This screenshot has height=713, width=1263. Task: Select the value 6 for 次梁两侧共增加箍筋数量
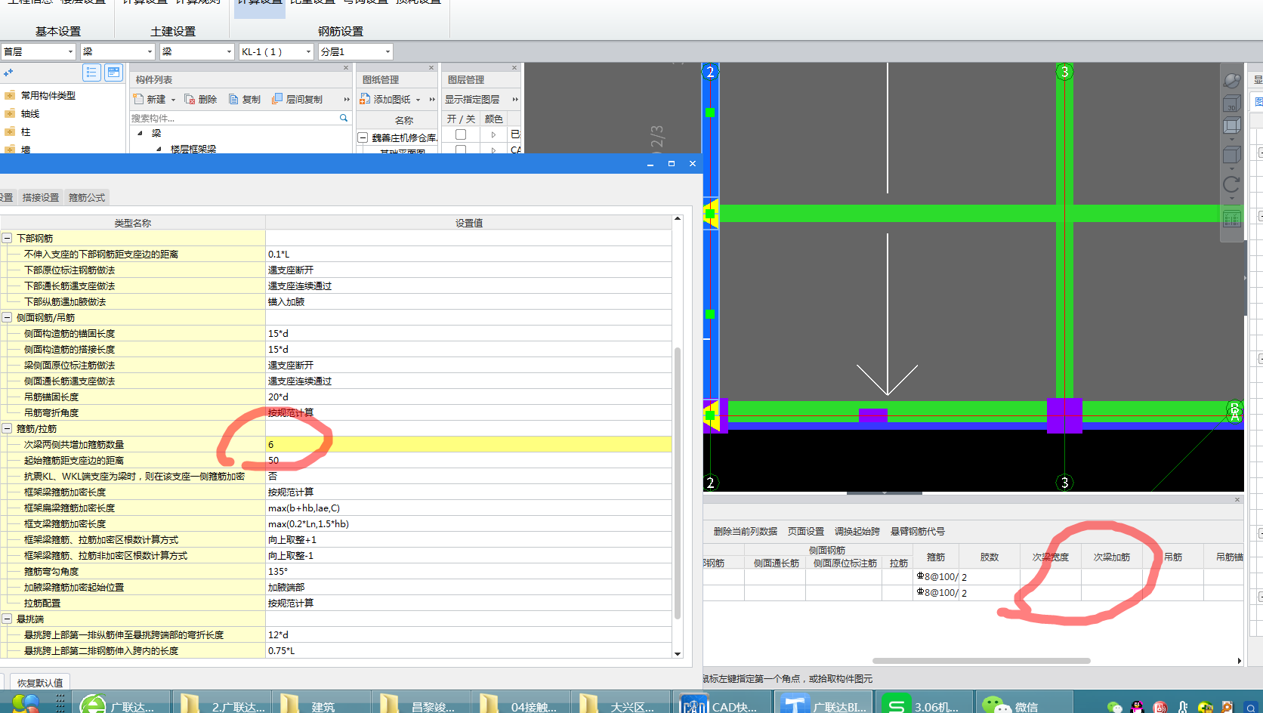(468, 444)
